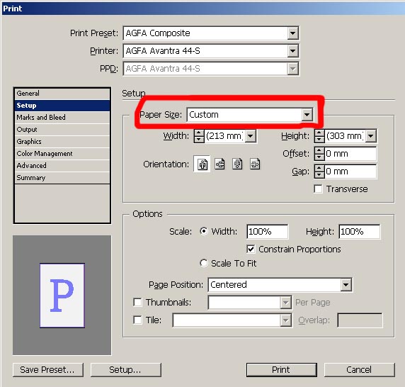Open the Marks and Bleed panel
The height and width of the screenshot is (387, 405).
point(62,118)
